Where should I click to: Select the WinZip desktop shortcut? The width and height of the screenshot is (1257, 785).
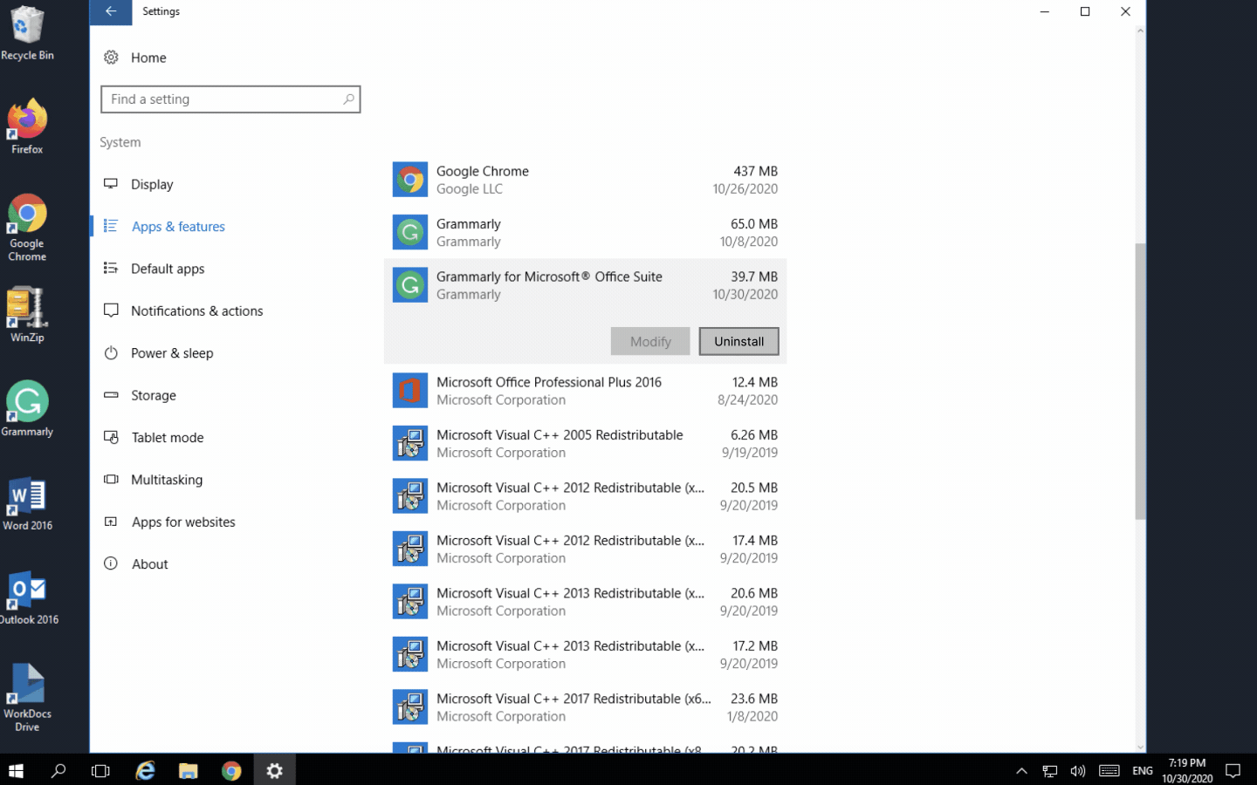27,315
